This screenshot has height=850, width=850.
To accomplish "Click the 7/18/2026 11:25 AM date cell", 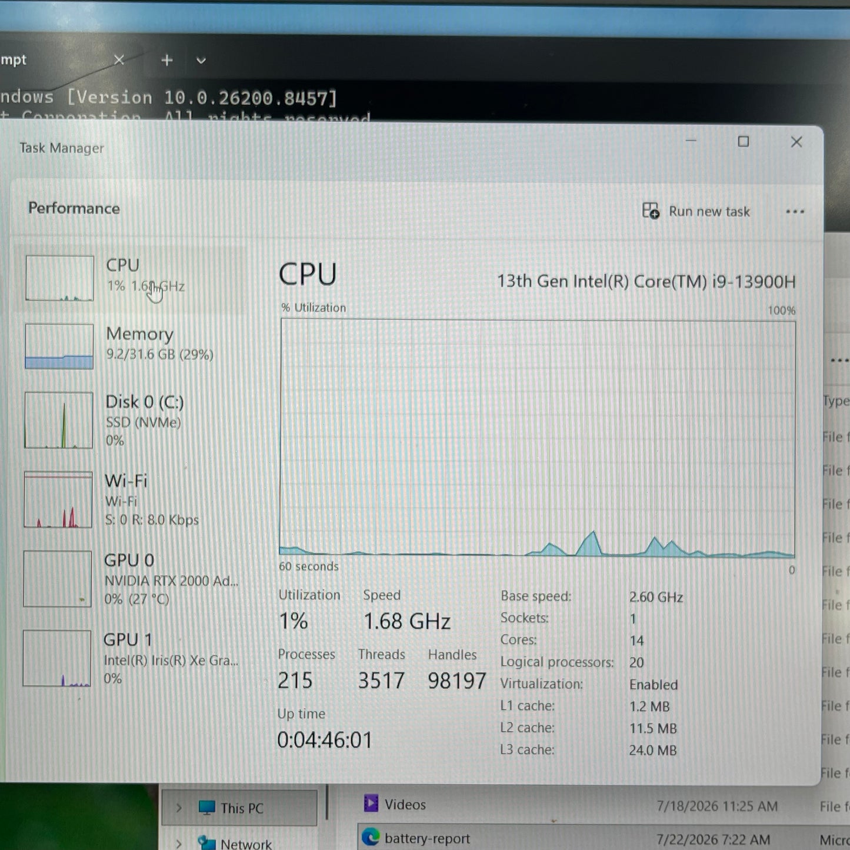I will (x=717, y=806).
